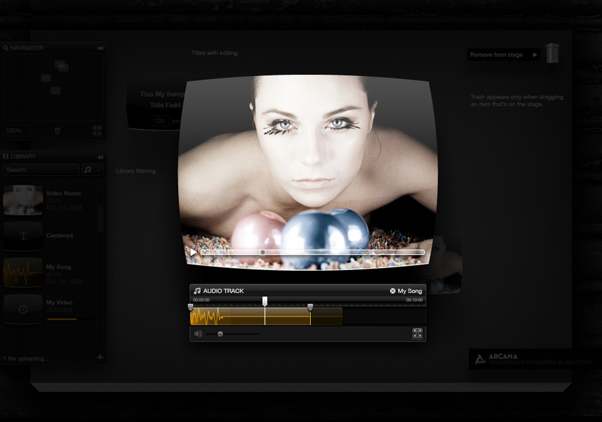
Task: Select the Video Name thumbnail in library
Action: pyautogui.click(x=23, y=200)
